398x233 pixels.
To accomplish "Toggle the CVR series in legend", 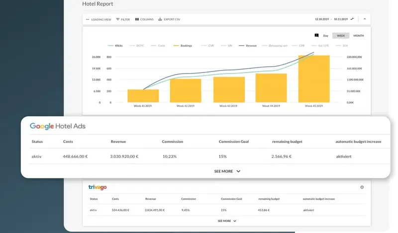I will tap(207, 46).
